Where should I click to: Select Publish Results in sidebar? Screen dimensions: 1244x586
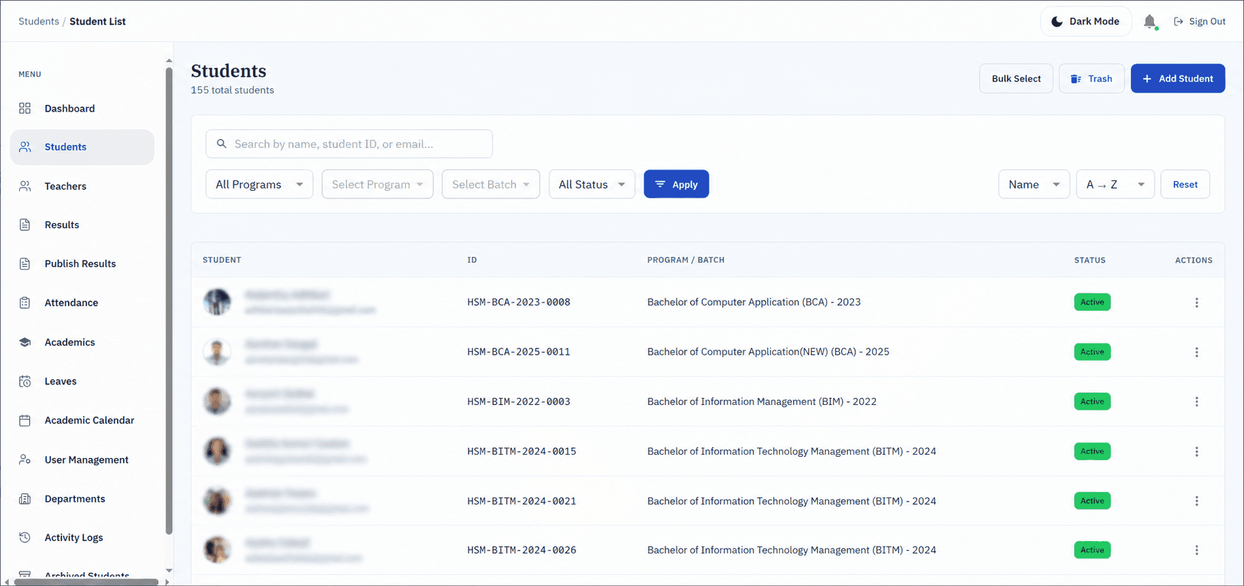tap(82, 263)
